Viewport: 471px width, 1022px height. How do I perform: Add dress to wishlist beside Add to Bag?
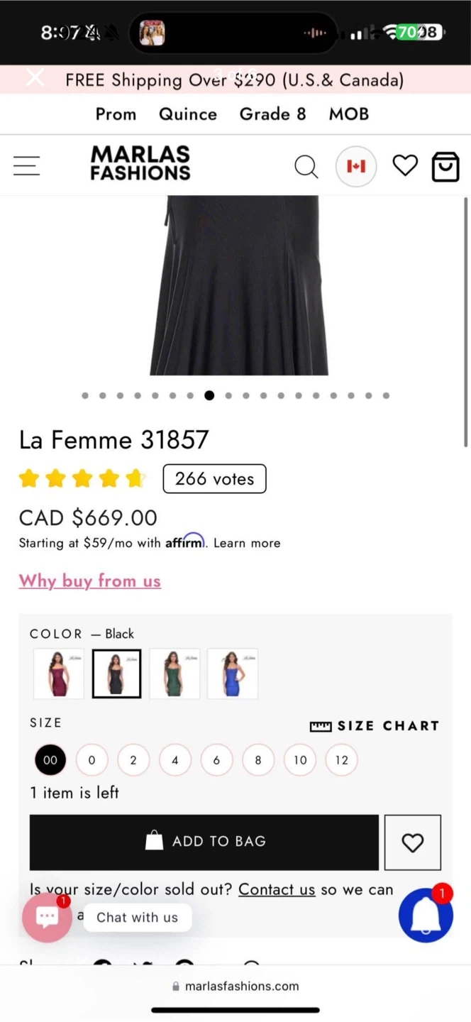click(412, 842)
